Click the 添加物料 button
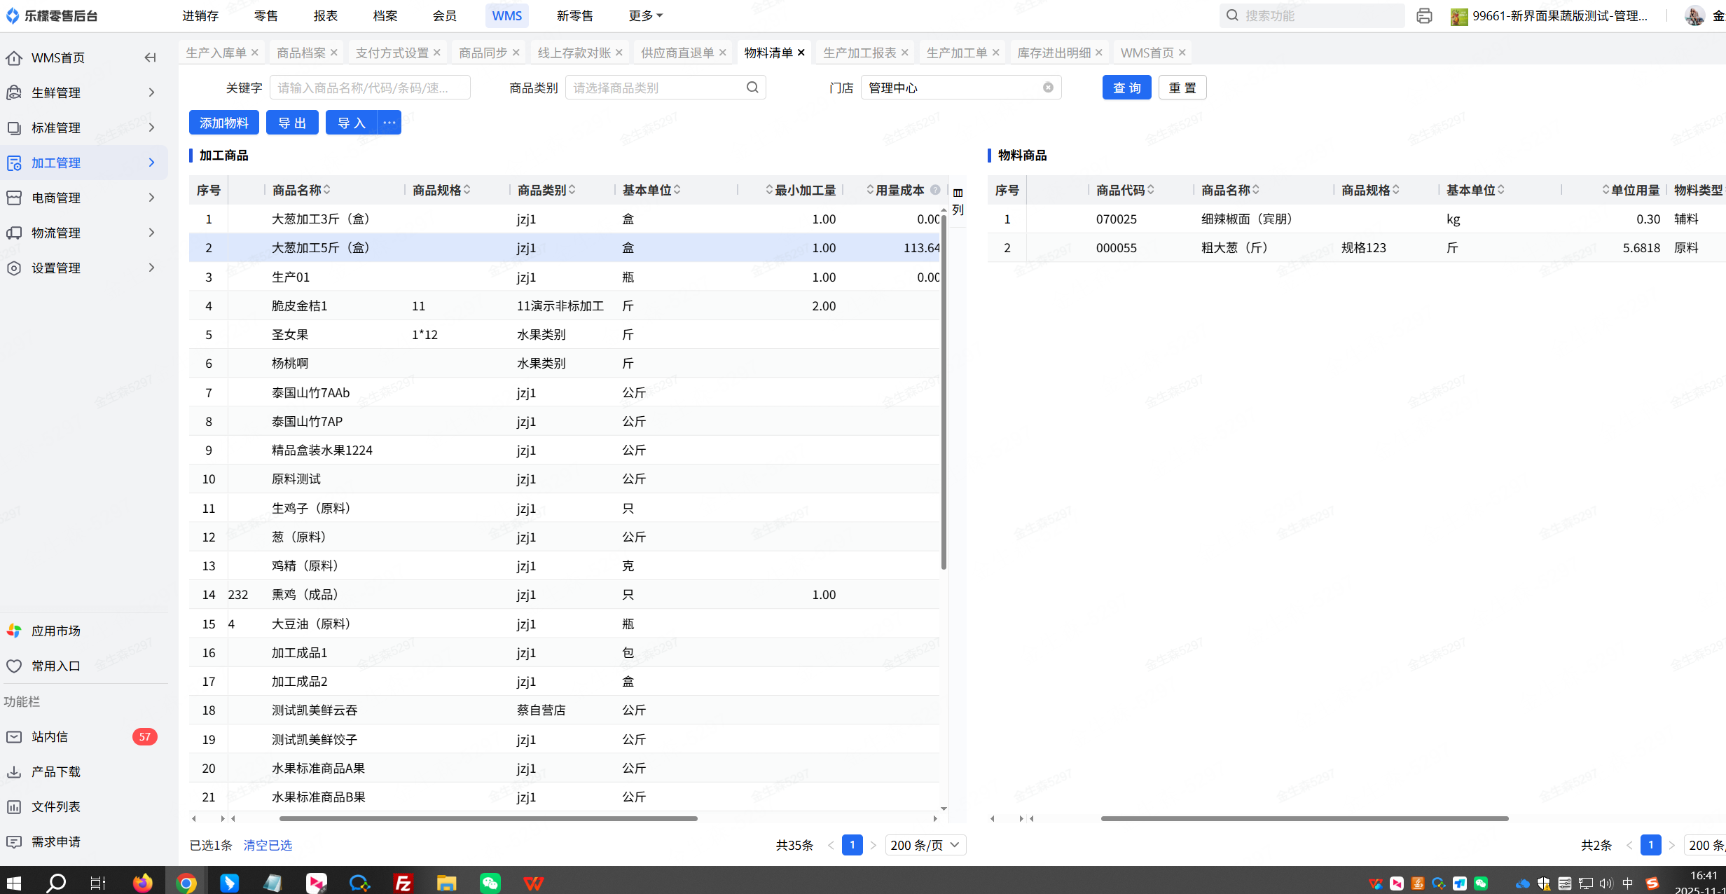 pos(223,123)
